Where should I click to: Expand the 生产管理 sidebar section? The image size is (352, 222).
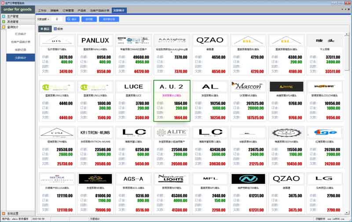click(x=18, y=16)
